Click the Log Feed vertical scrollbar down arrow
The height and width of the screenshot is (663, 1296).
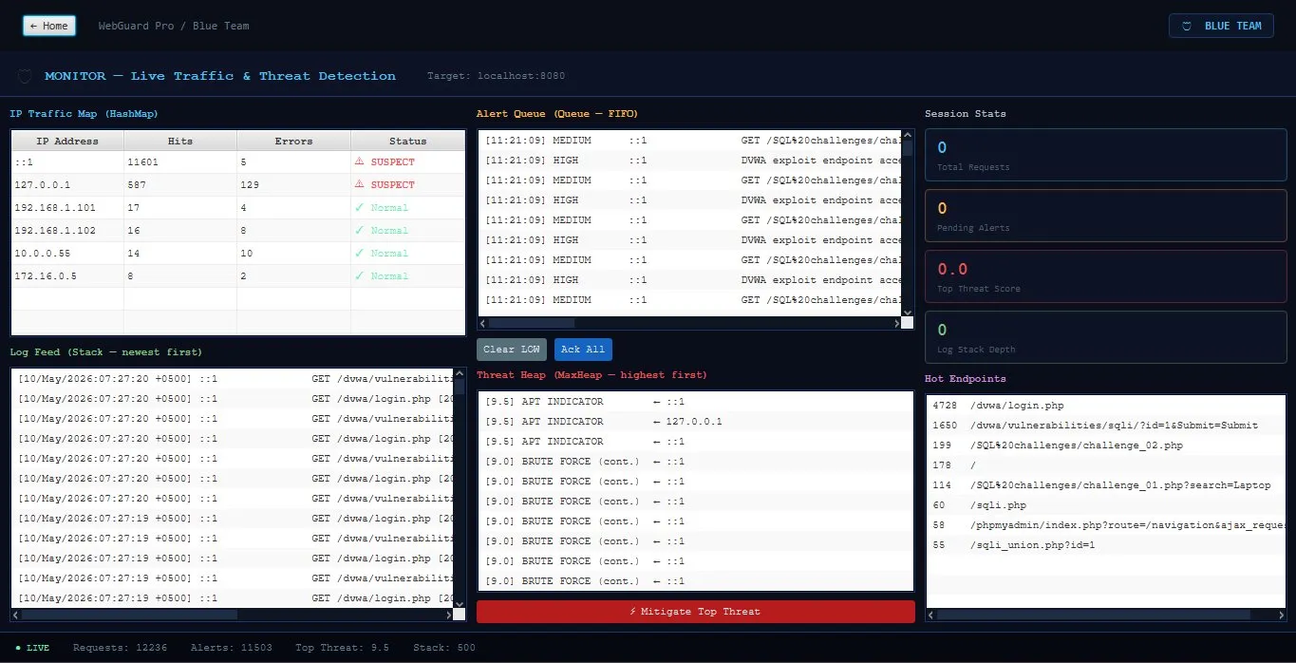tap(460, 603)
